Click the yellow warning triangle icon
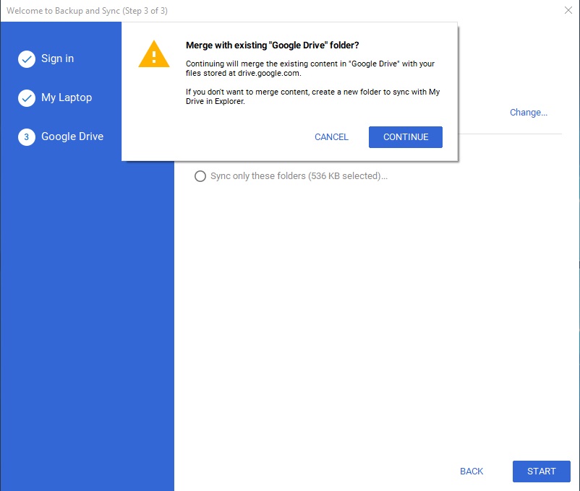 pos(153,54)
